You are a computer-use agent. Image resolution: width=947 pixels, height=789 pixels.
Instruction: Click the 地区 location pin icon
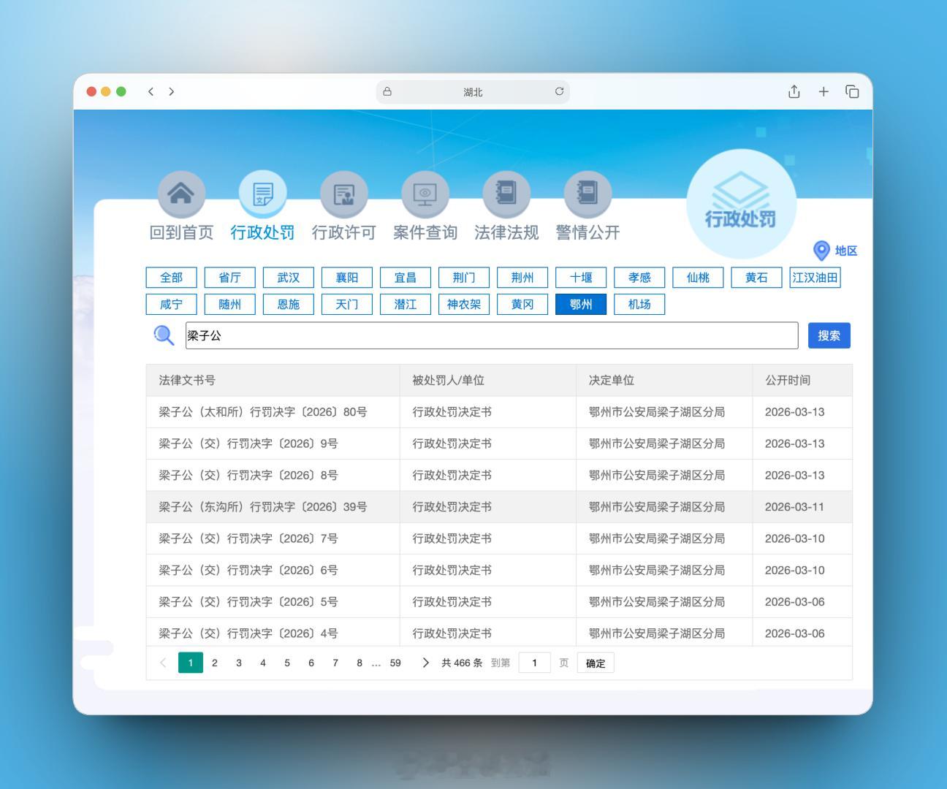(x=821, y=251)
